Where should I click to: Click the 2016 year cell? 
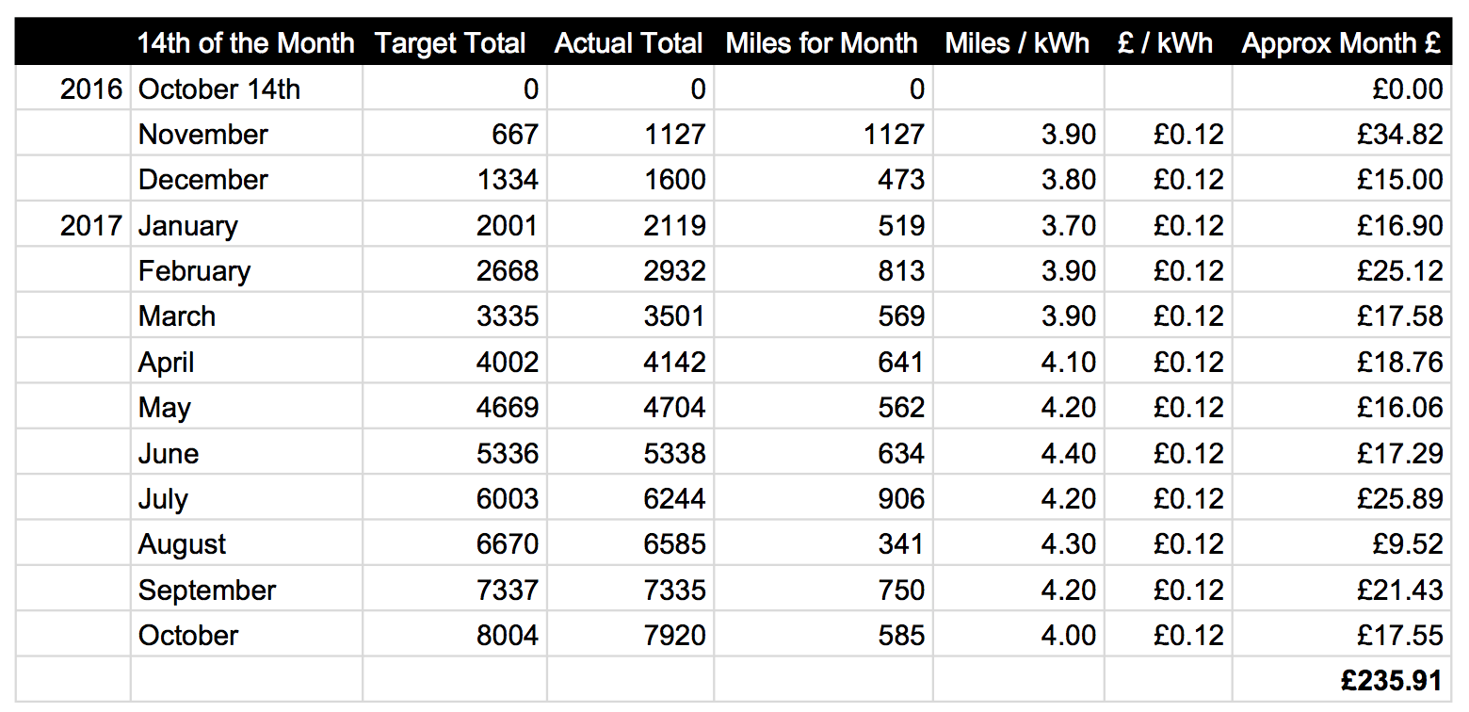[91, 89]
